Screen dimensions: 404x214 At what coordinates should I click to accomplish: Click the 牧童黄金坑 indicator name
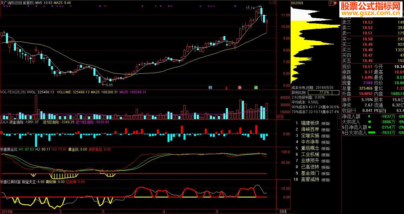pos(9,149)
